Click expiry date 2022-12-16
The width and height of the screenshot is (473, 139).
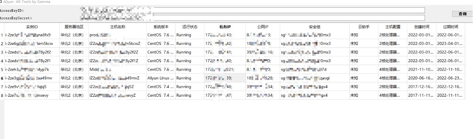[x=450, y=87]
